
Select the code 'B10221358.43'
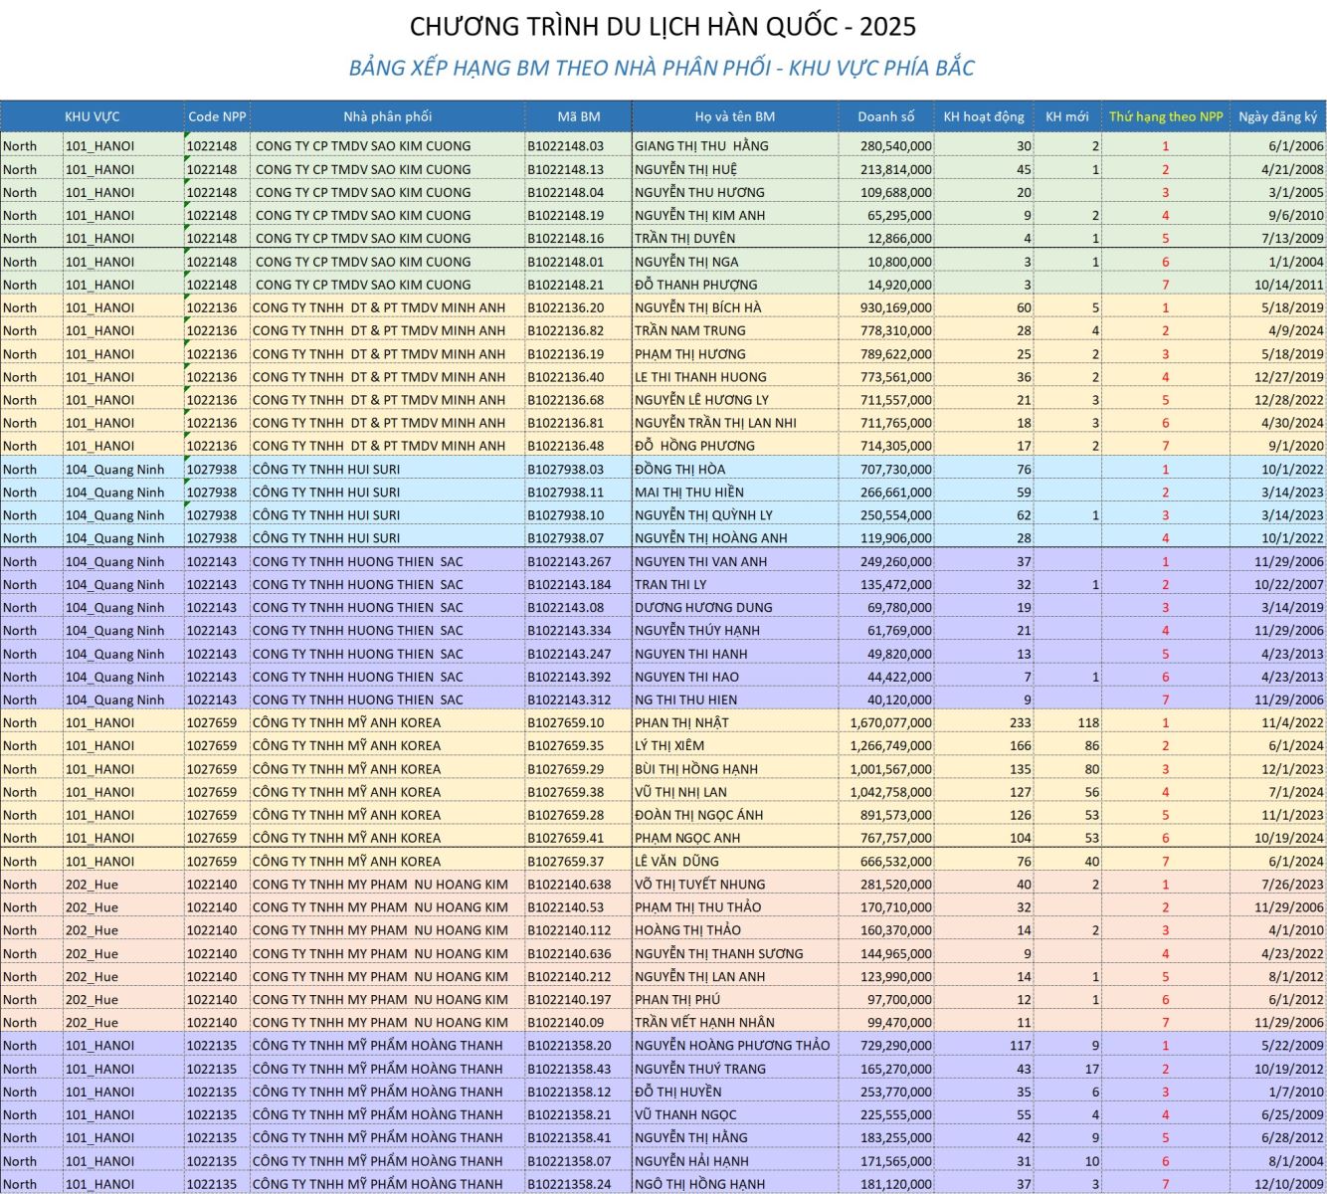click(569, 1069)
